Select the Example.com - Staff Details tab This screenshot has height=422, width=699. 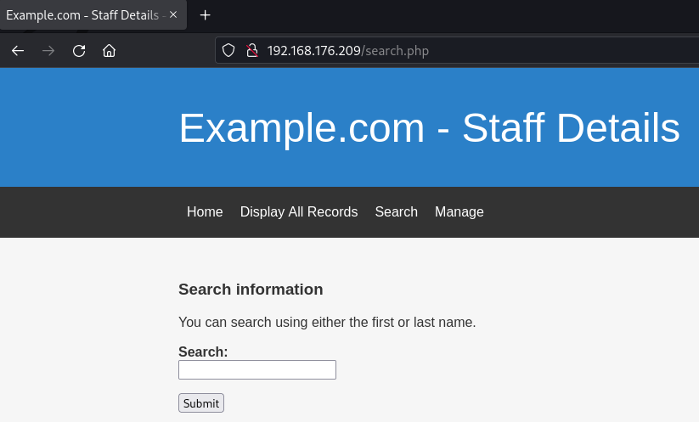[x=81, y=15]
